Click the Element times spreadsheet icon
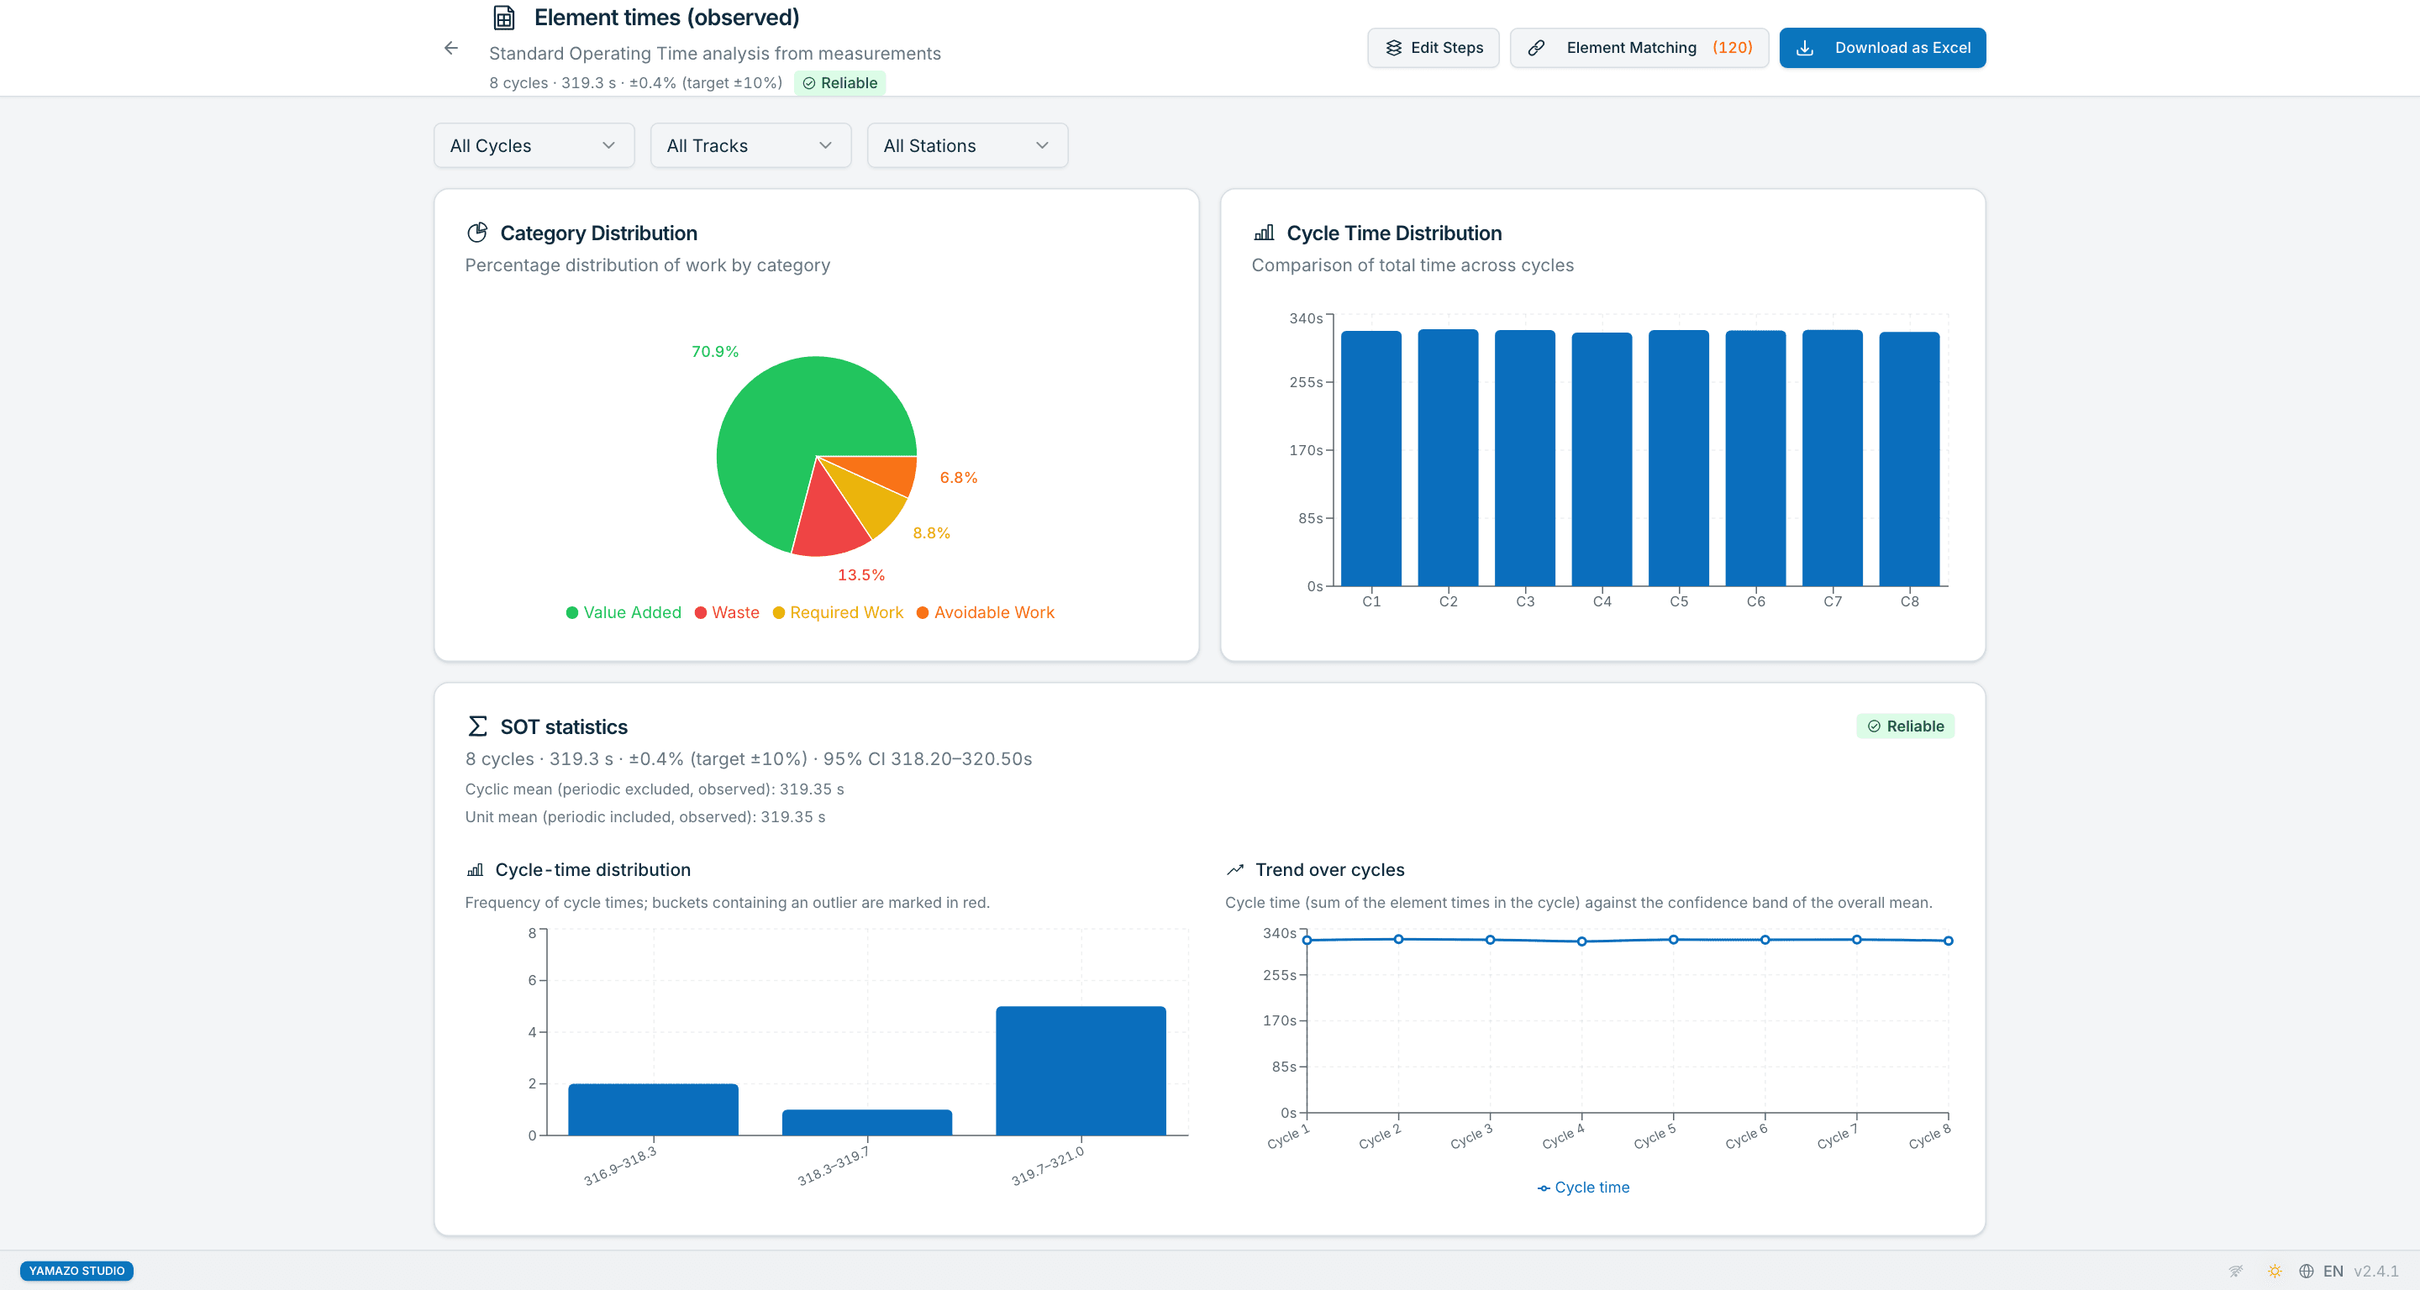Image resolution: width=2420 pixels, height=1290 pixels. 504,18
